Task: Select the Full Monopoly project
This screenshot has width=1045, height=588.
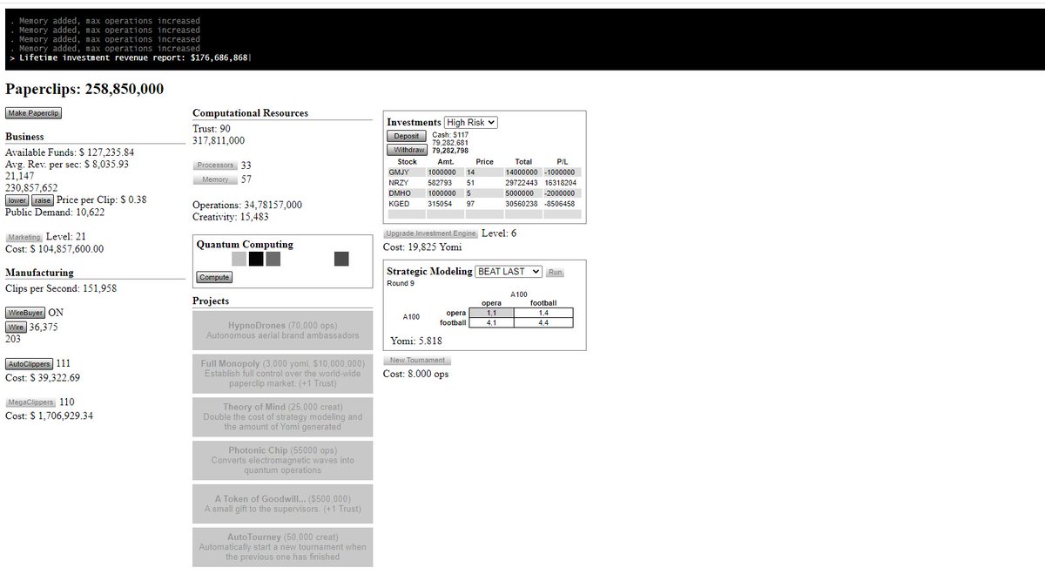Action: [282, 374]
